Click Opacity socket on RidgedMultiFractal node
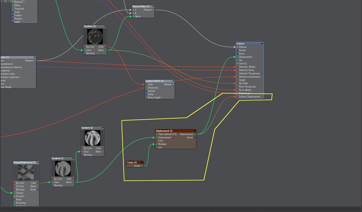The image size is (362, 212). tap(14, 193)
